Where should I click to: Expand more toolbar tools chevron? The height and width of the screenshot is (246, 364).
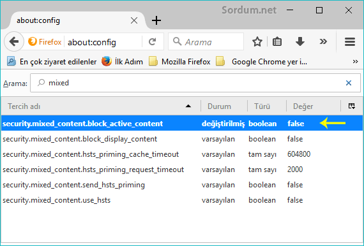click(x=323, y=41)
